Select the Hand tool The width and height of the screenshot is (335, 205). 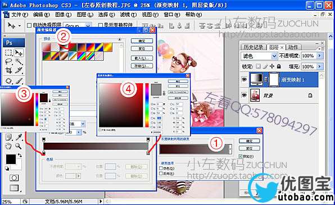click(x=8, y=146)
